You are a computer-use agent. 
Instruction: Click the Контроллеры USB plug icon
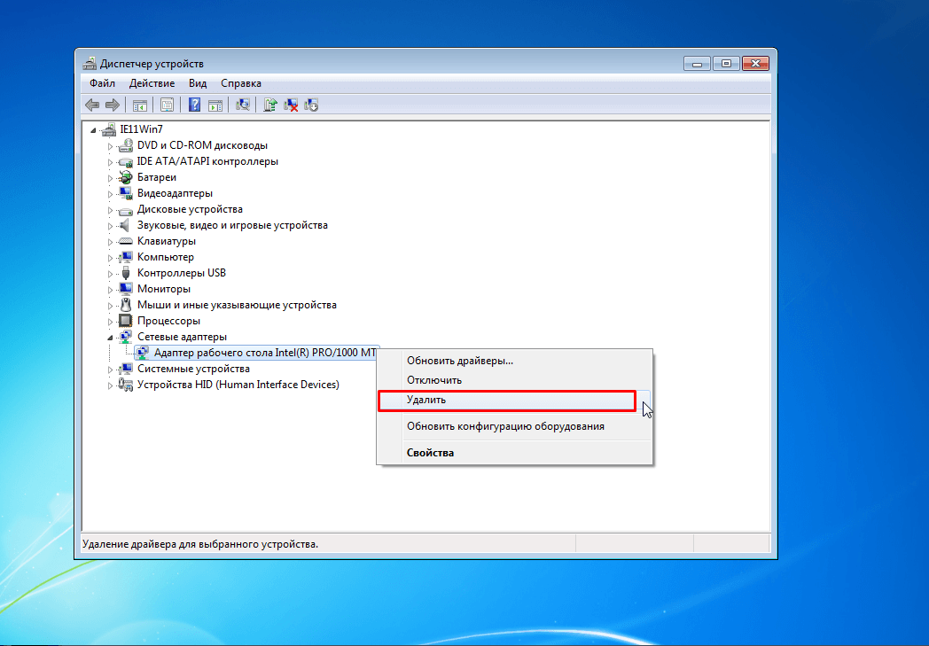126,273
